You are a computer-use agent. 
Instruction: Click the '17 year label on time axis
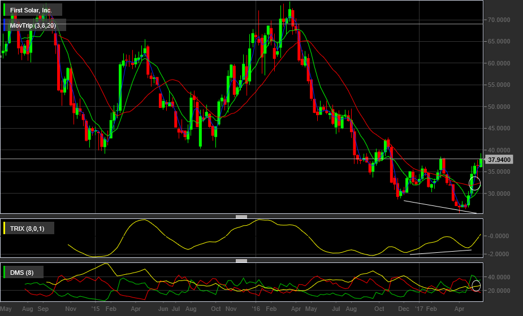pyautogui.click(x=419, y=309)
